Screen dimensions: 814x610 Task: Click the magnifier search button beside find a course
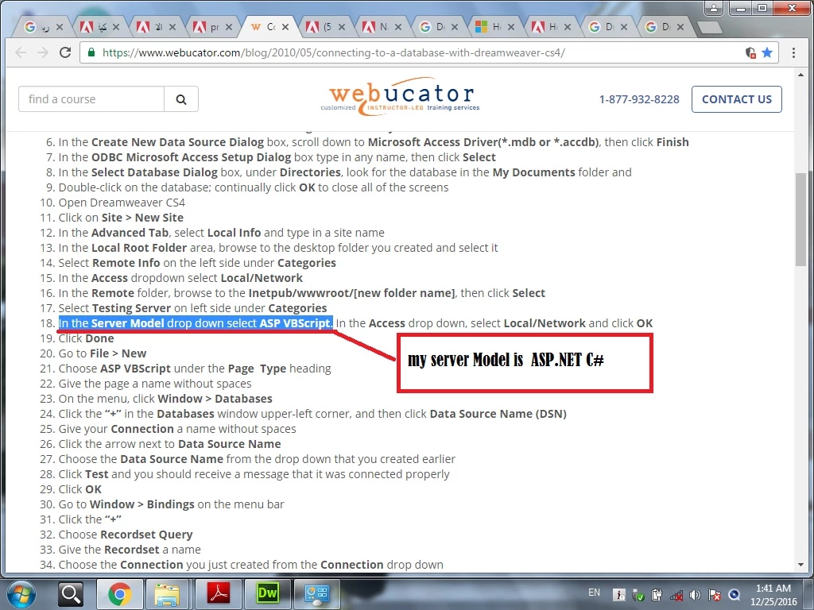(180, 99)
